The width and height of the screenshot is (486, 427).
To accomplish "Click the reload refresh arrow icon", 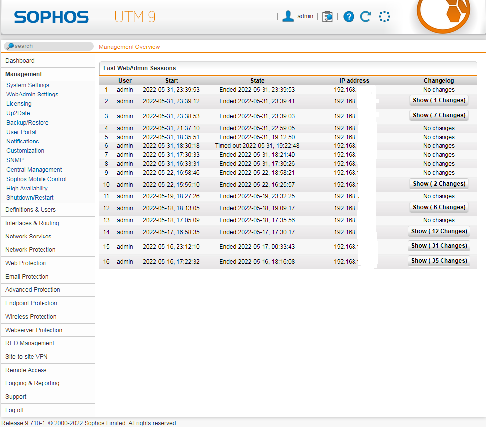I will click(x=365, y=17).
